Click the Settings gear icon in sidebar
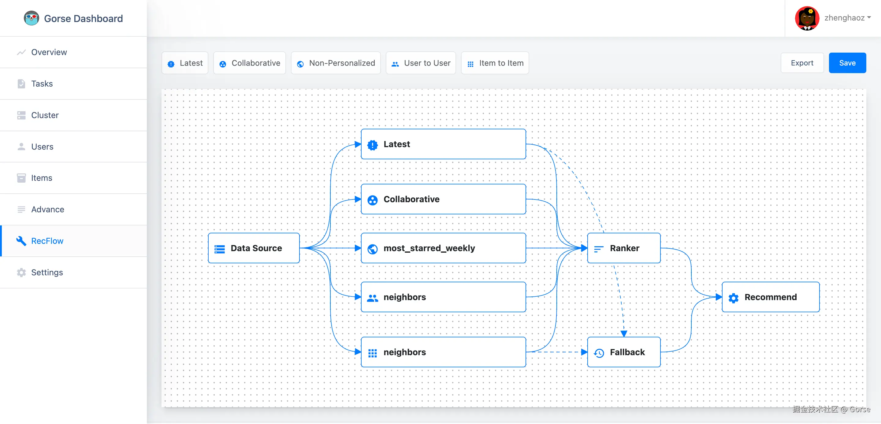Image resolution: width=881 pixels, height=424 pixels. pos(21,272)
